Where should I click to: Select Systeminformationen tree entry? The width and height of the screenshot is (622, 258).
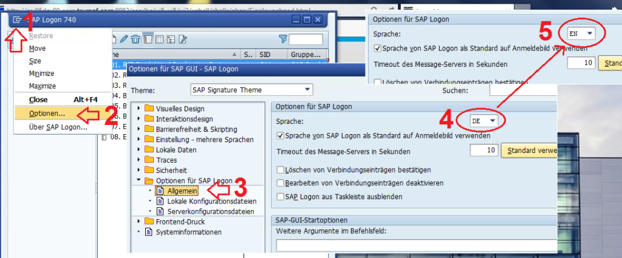[x=189, y=232]
